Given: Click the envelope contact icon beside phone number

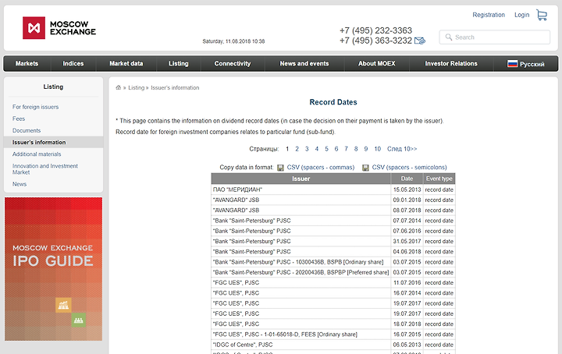Looking at the screenshot, I should [420, 41].
